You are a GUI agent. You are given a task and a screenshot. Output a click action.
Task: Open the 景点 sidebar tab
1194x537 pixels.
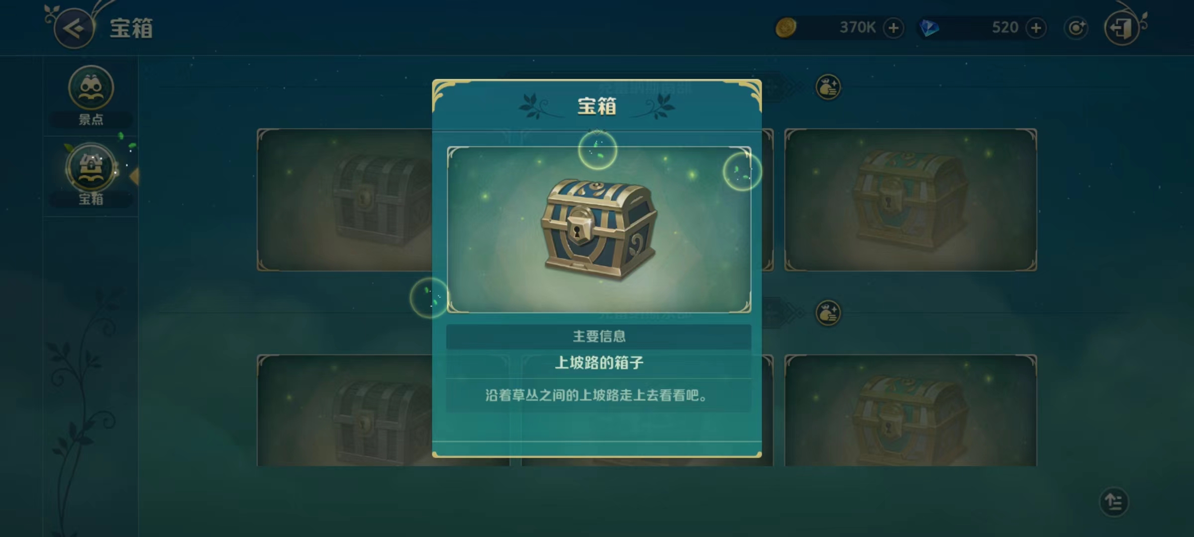pyautogui.click(x=91, y=95)
